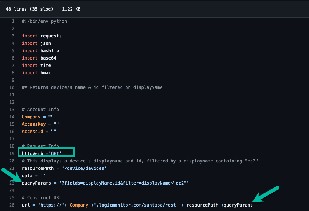The width and height of the screenshot is (309, 211).
Task: Click line number 14
Action: (12, 117)
